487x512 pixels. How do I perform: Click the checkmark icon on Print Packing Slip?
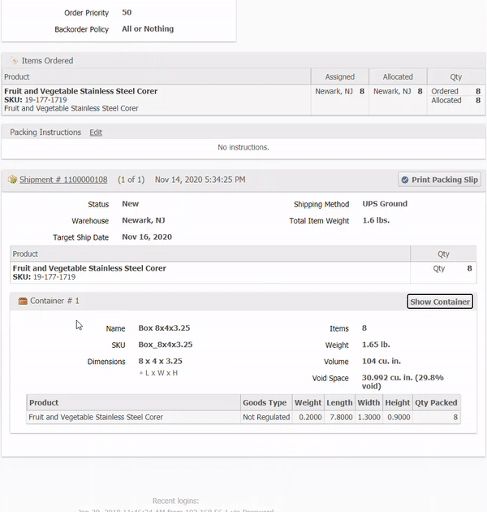pyautogui.click(x=405, y=180)
